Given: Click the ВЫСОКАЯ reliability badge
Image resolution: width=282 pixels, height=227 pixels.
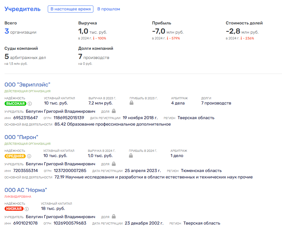Looking at the screenshot, I should 16,104.
